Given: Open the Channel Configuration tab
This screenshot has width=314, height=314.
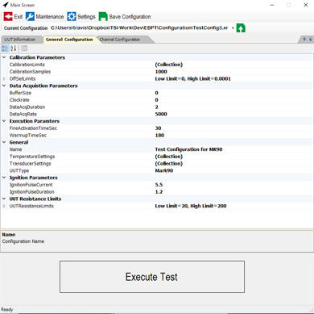Looking at the screenshot, I should [x=120, y=40].
